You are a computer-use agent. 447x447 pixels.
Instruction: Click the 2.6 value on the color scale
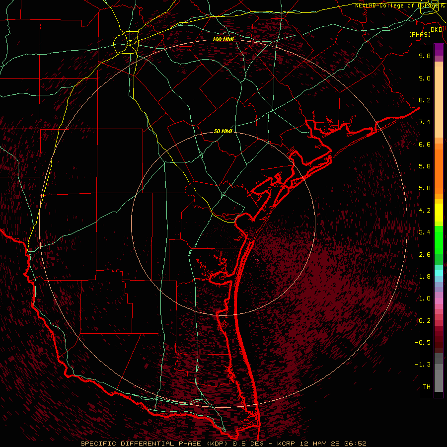[x=425, y=255]
